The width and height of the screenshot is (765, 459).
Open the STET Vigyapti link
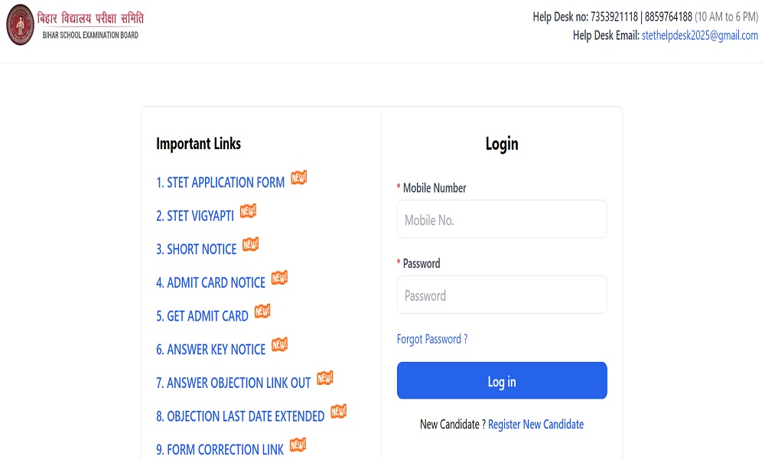tap(195, 216)
